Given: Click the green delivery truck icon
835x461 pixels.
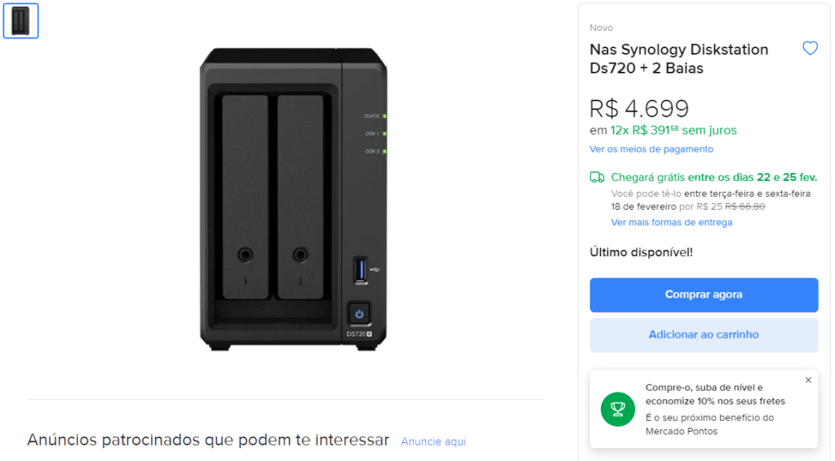Looking at the screenshot, I should (x=597, y=177).
